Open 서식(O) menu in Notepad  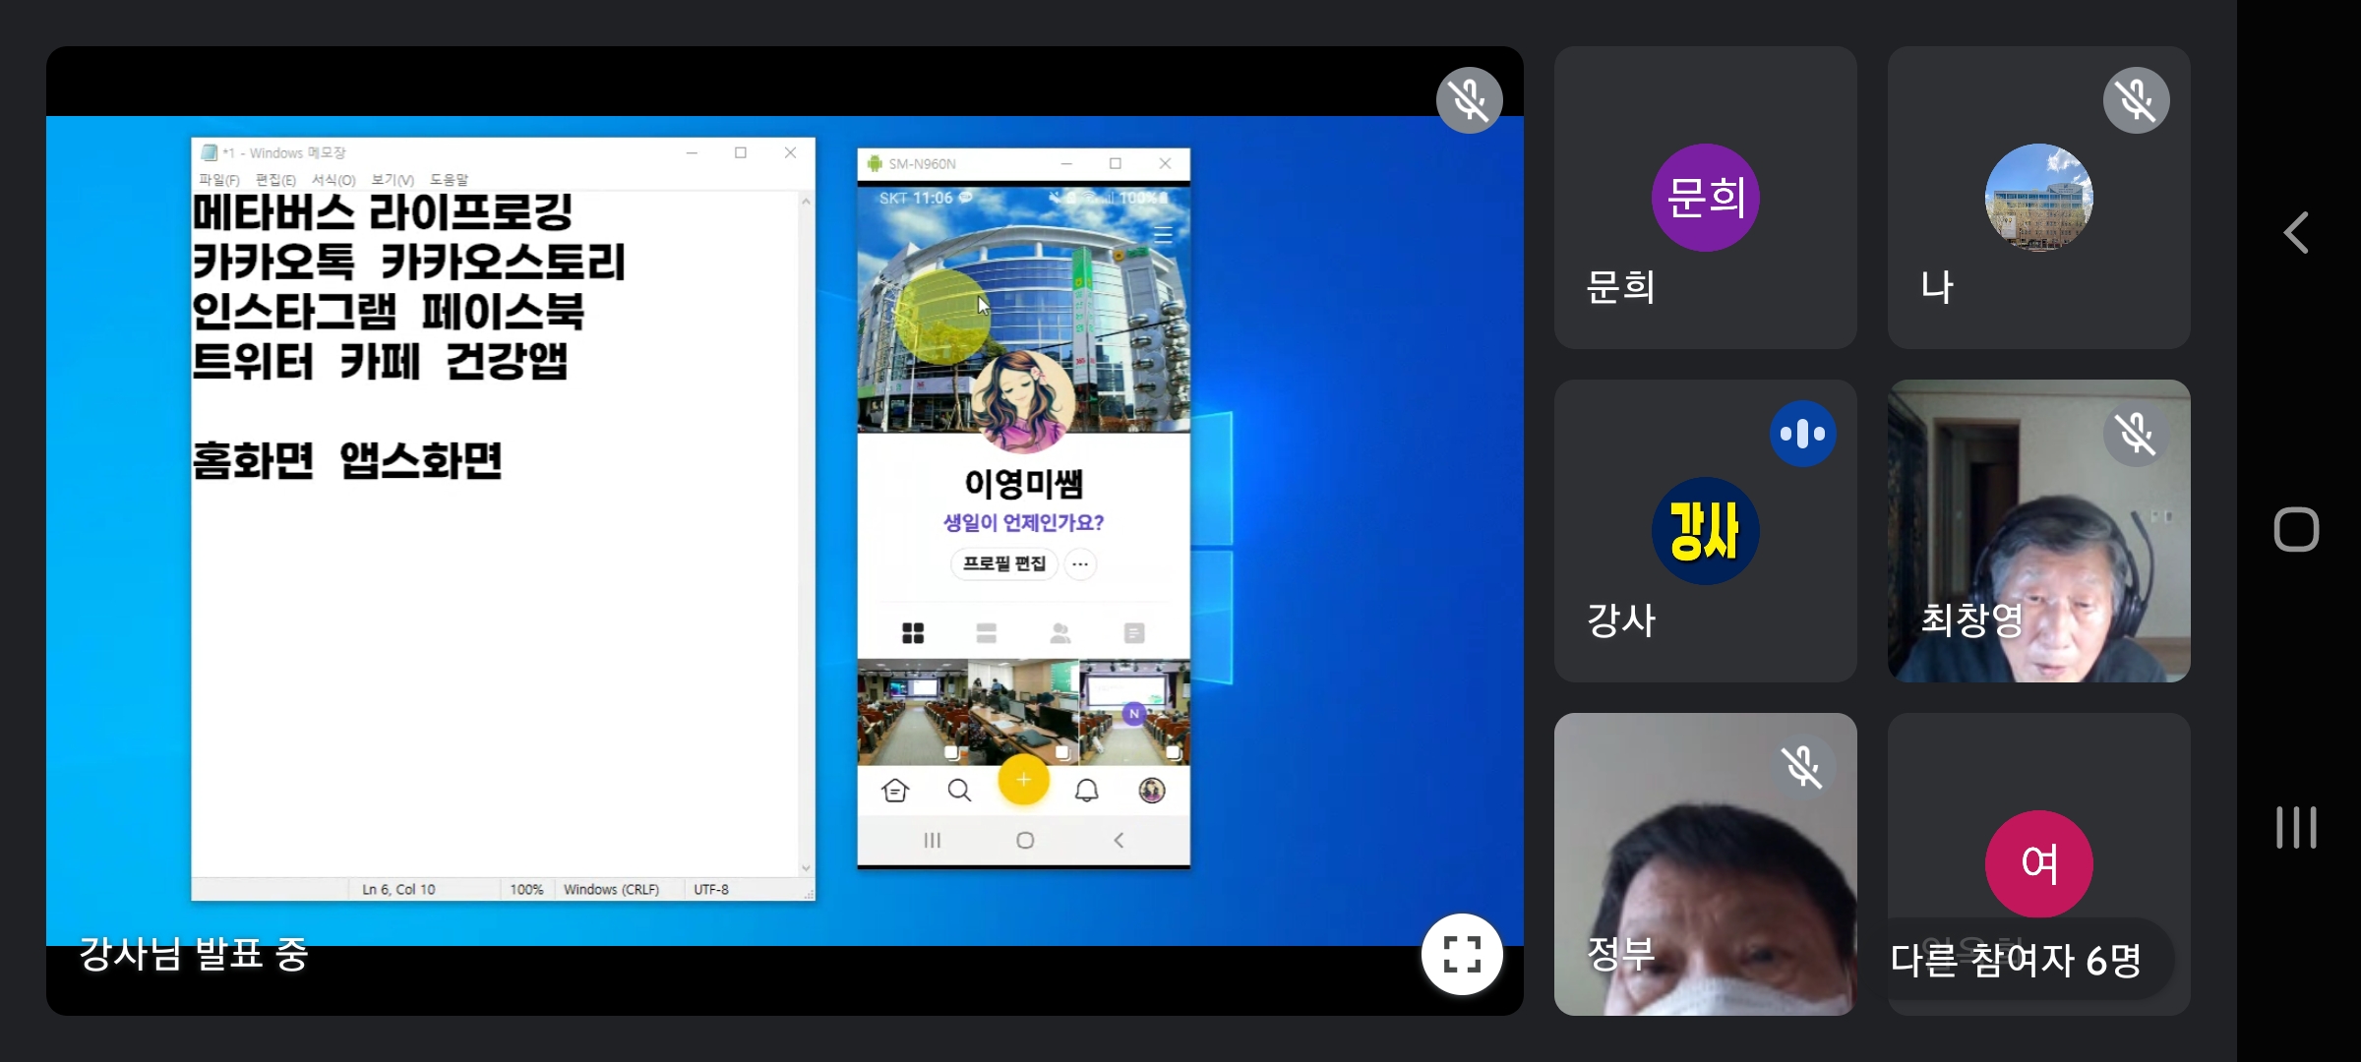click(x=333, y=180)
